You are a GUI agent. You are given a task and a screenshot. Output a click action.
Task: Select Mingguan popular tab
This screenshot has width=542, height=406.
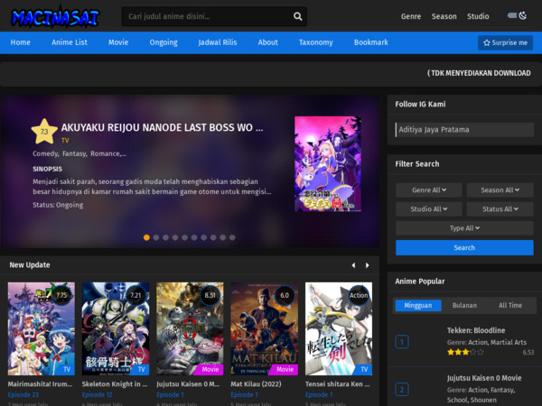[x=418, y=305]
